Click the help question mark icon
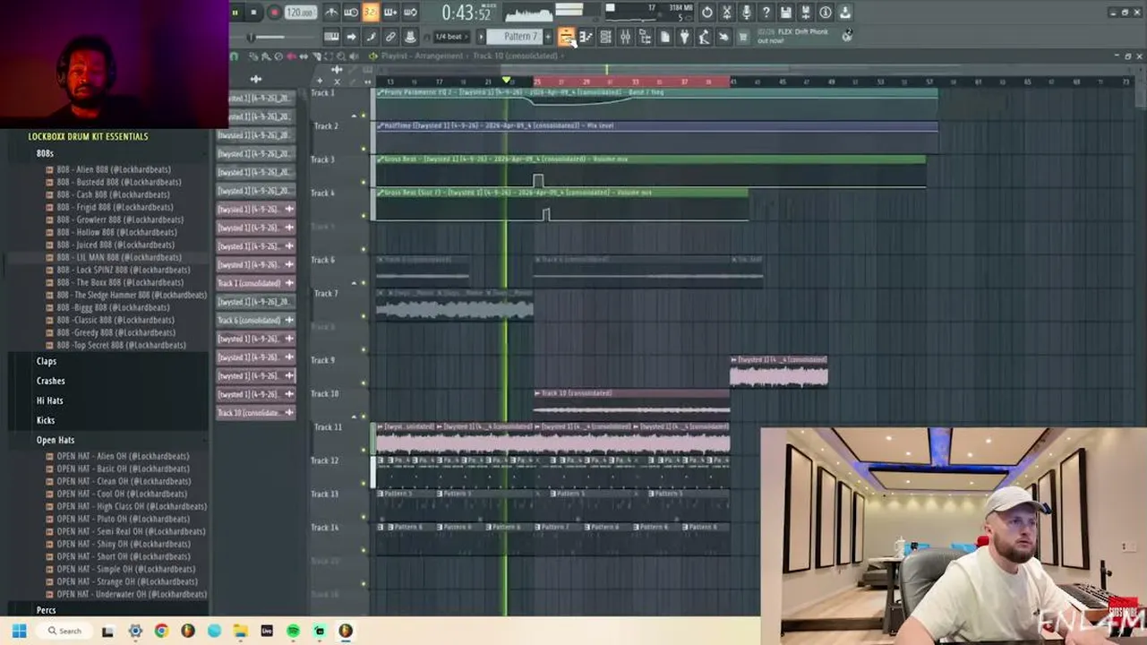Screen dimensions: 1147x645 point(766,13)
